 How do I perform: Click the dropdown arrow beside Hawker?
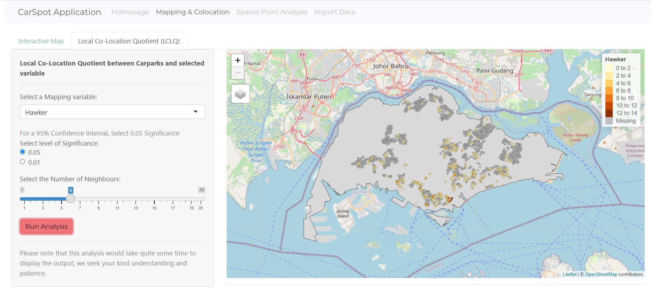(196, 112)
